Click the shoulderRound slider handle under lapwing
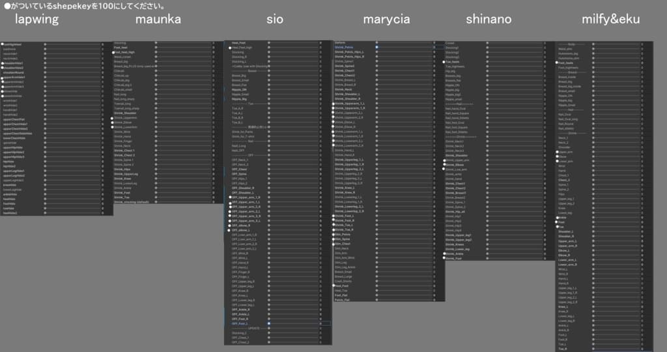The height and width of the screenshot is (352, 667). point(45,72)
